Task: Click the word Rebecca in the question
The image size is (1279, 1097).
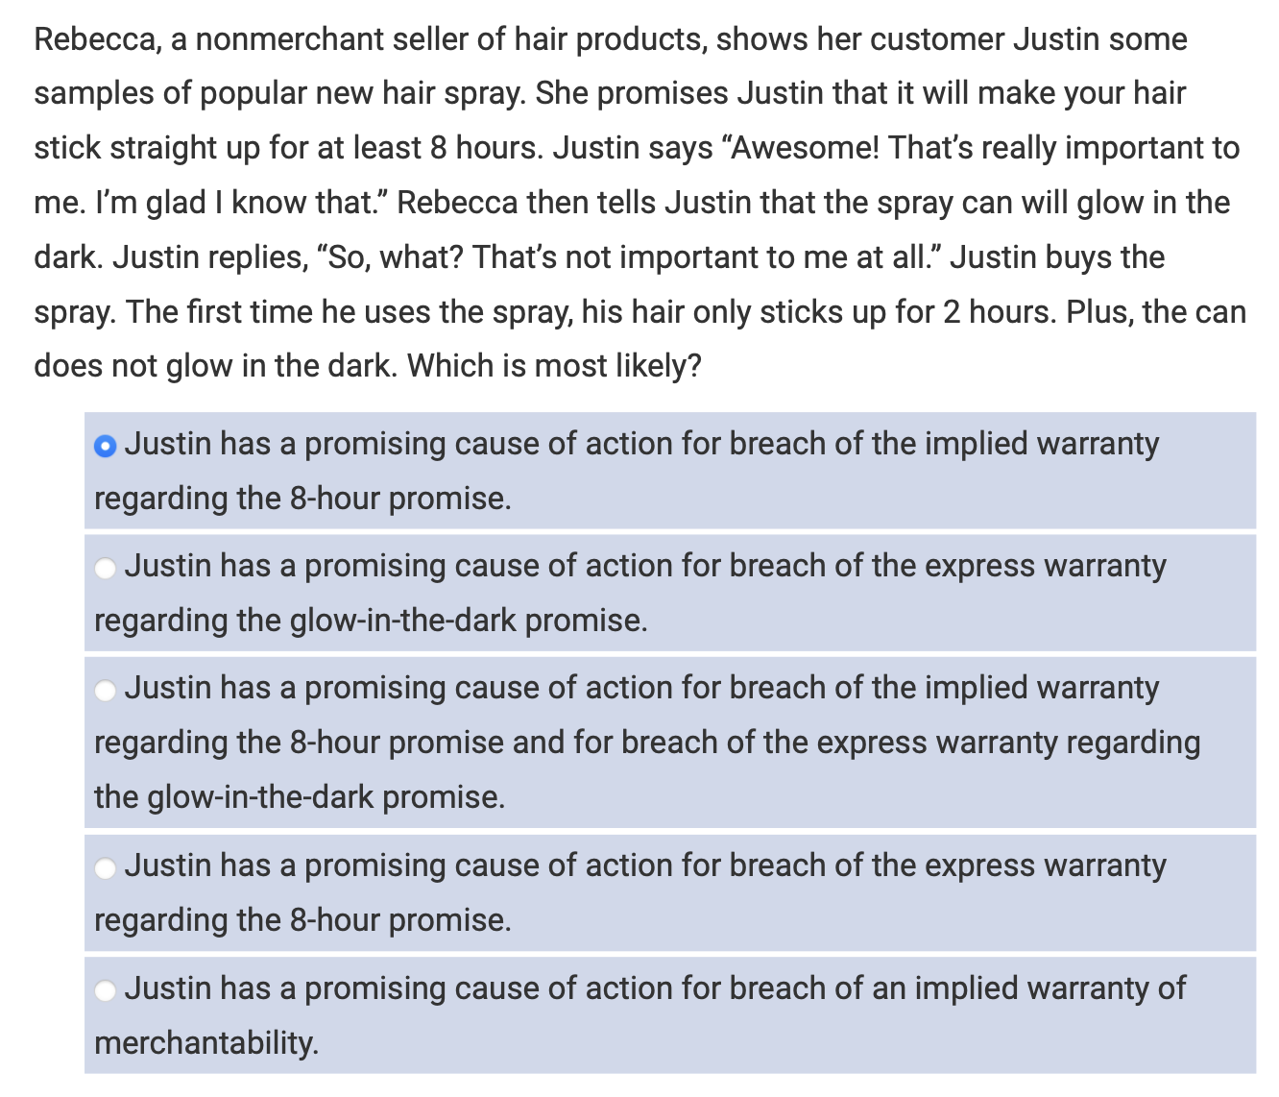Action: coord(82,39)
